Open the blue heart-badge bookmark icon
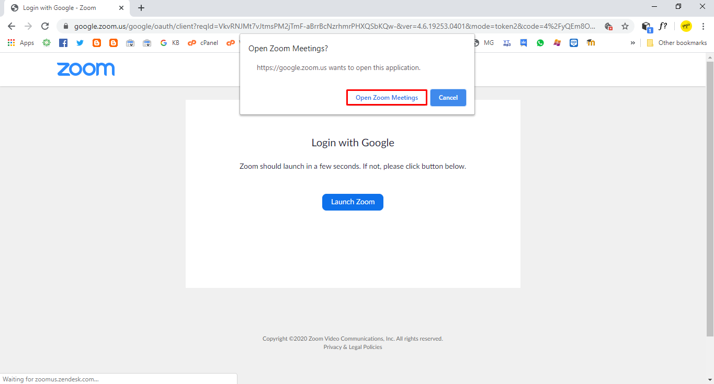The width and height of the screenshot is (714, 384). click(x=574, y=43)
